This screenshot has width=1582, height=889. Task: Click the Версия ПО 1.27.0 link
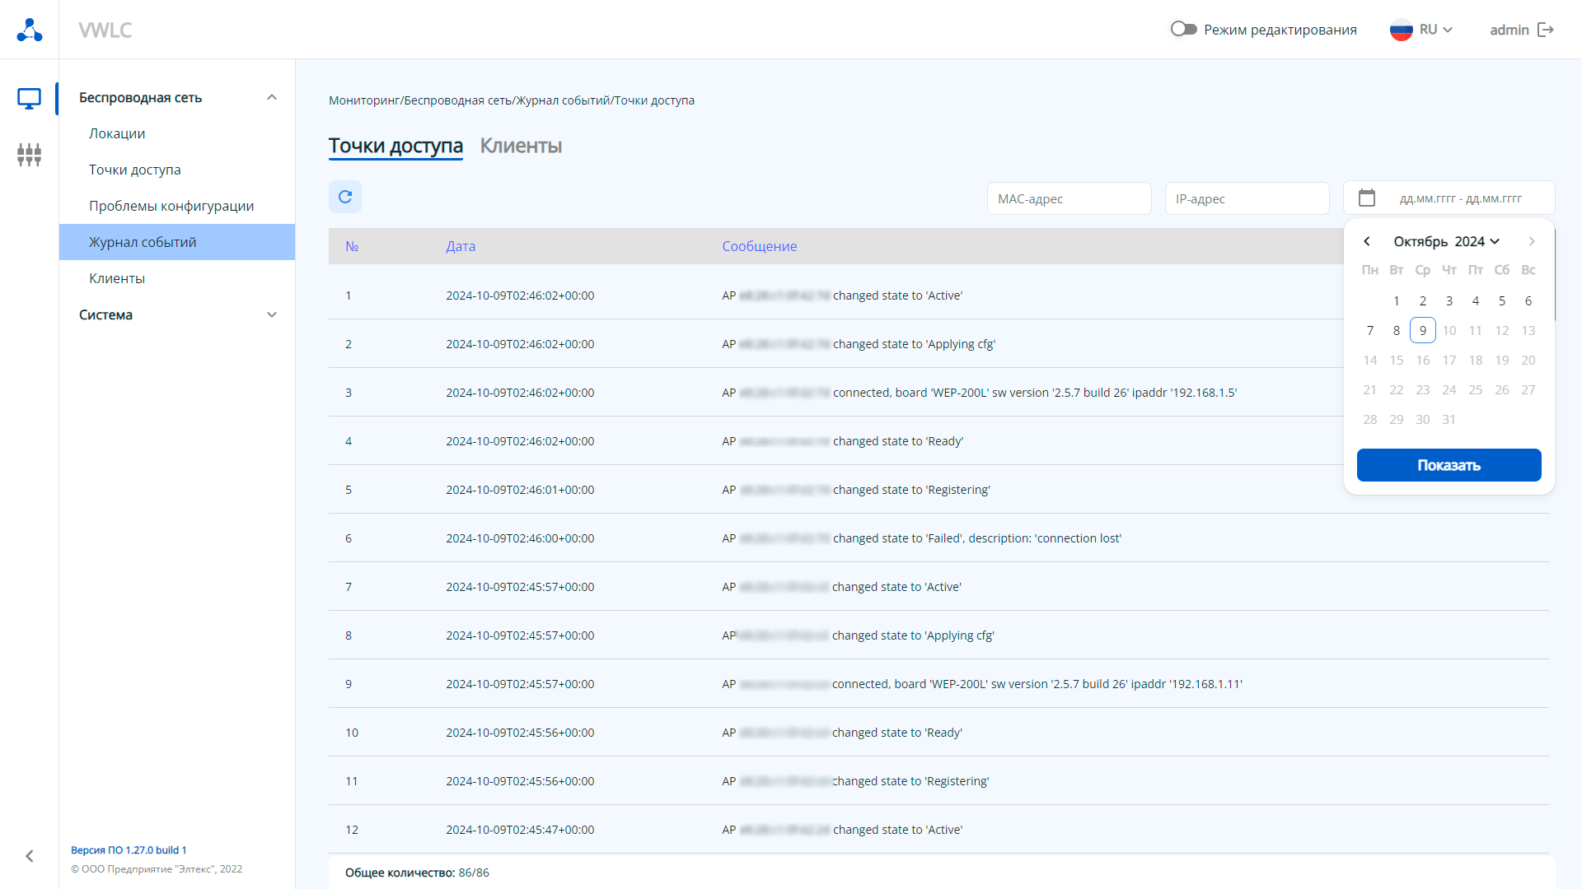coord(129,850)
